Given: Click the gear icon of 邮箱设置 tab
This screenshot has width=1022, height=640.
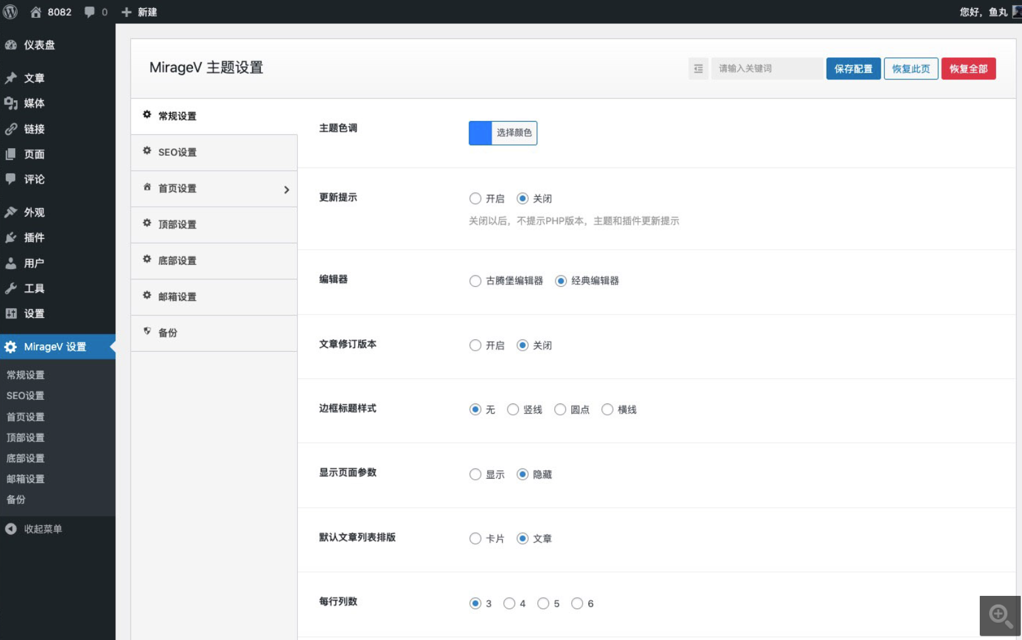Looking at the screenshot, I should [x=147, y=295].
